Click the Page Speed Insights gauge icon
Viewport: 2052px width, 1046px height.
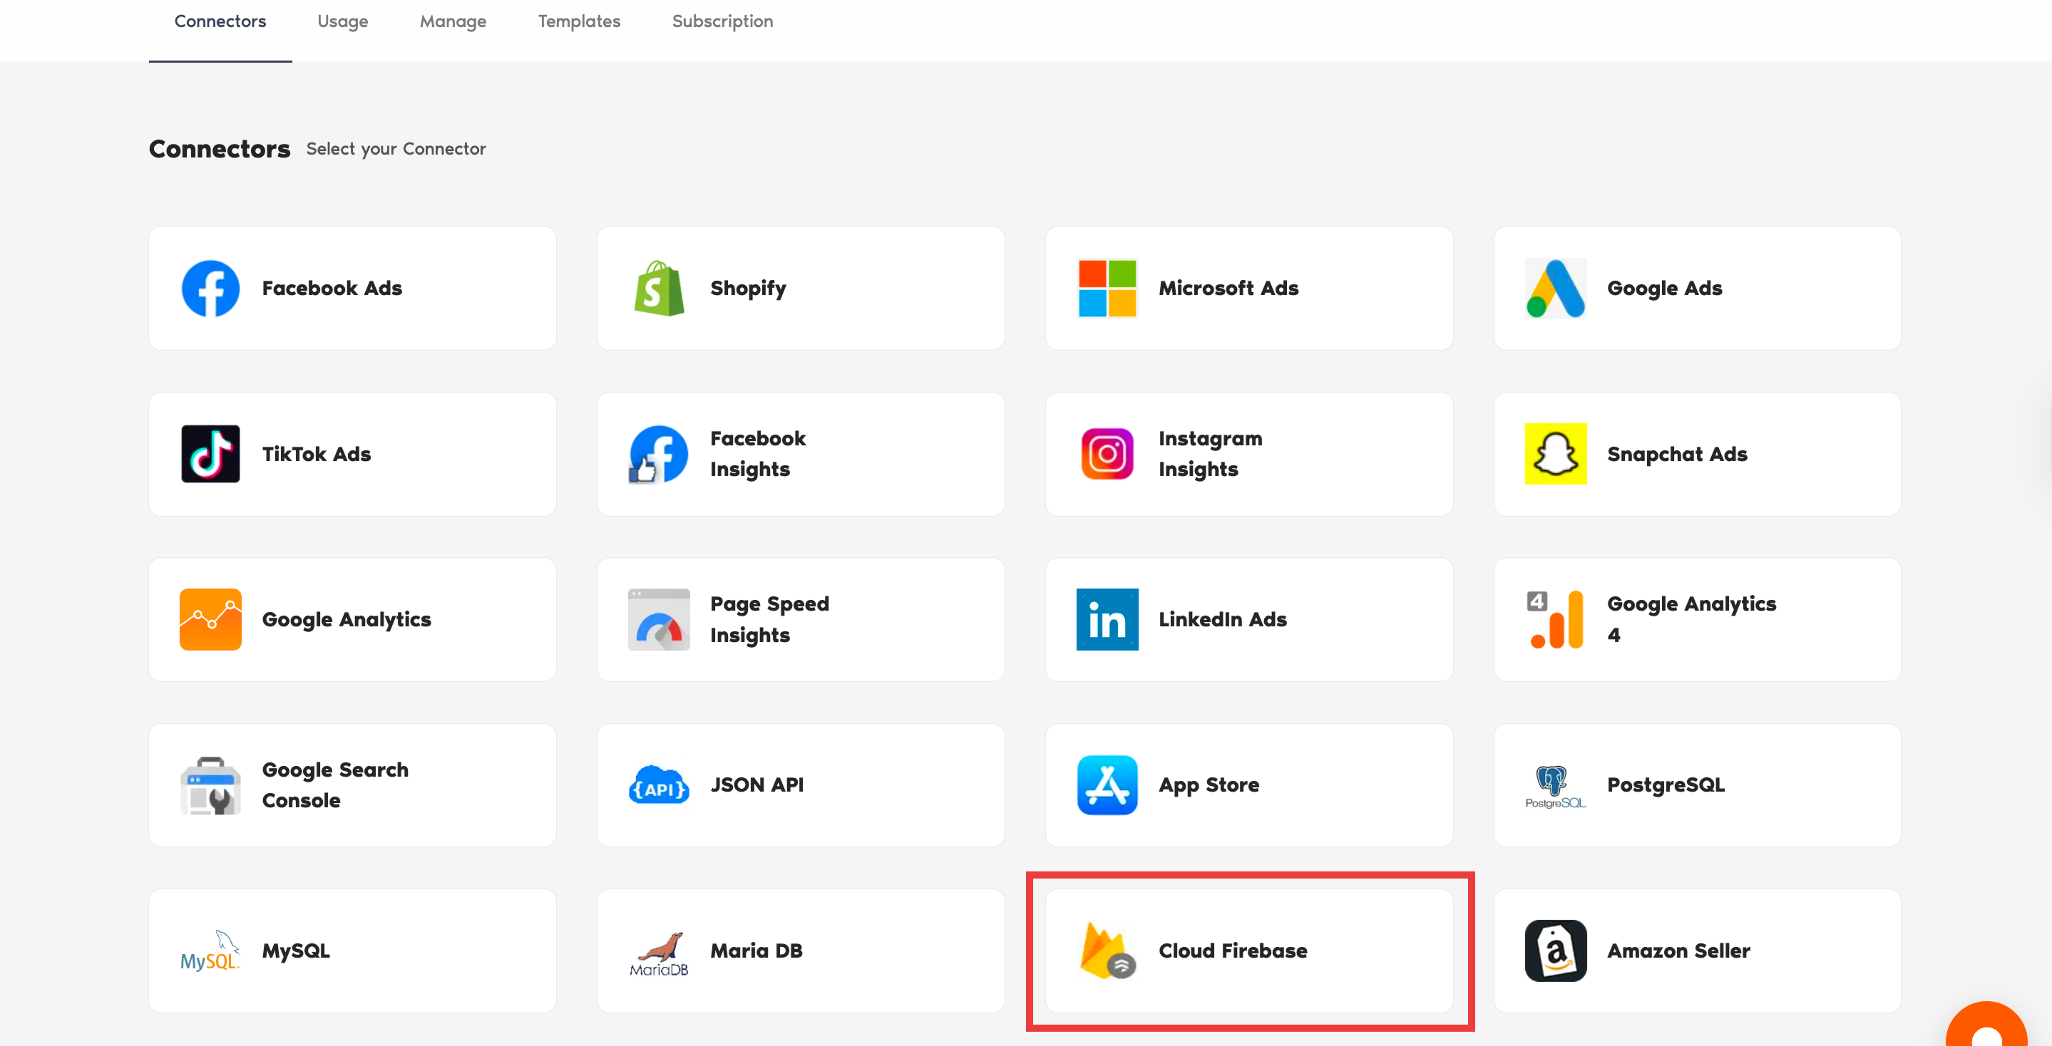(x=659, y=619)
